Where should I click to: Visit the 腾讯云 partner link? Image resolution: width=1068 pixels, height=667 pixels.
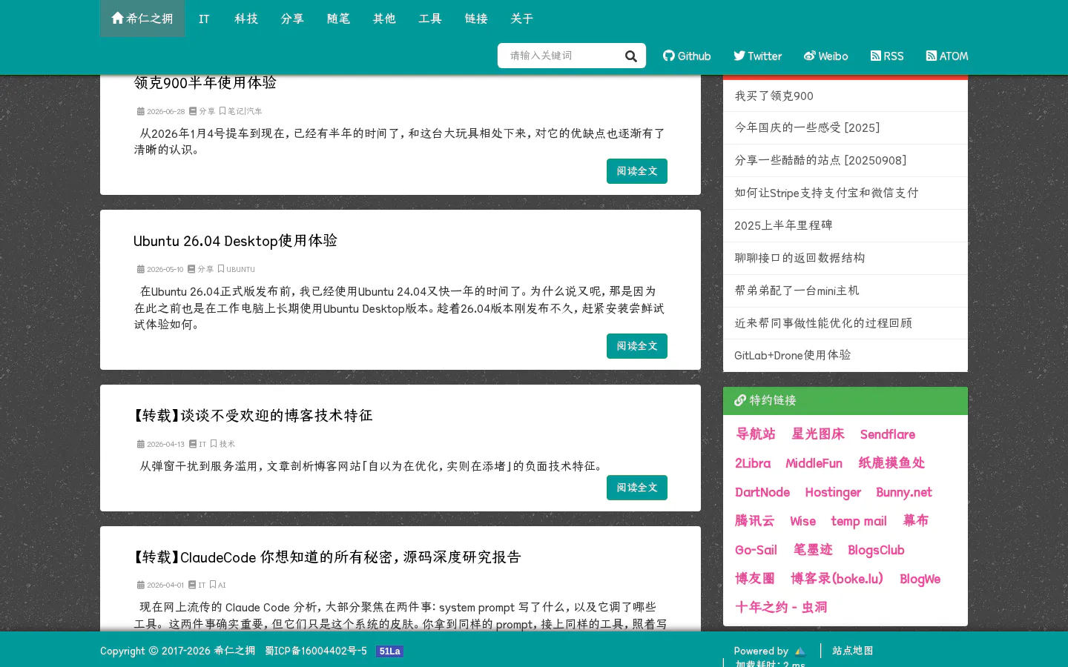(x=754, y=521)
